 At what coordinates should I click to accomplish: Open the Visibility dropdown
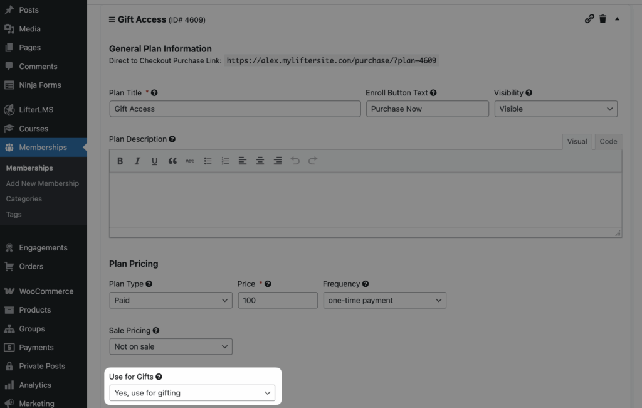click(555, 109)
